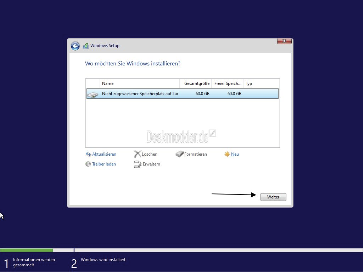Choose the Formatieren option

coord(195,154)
